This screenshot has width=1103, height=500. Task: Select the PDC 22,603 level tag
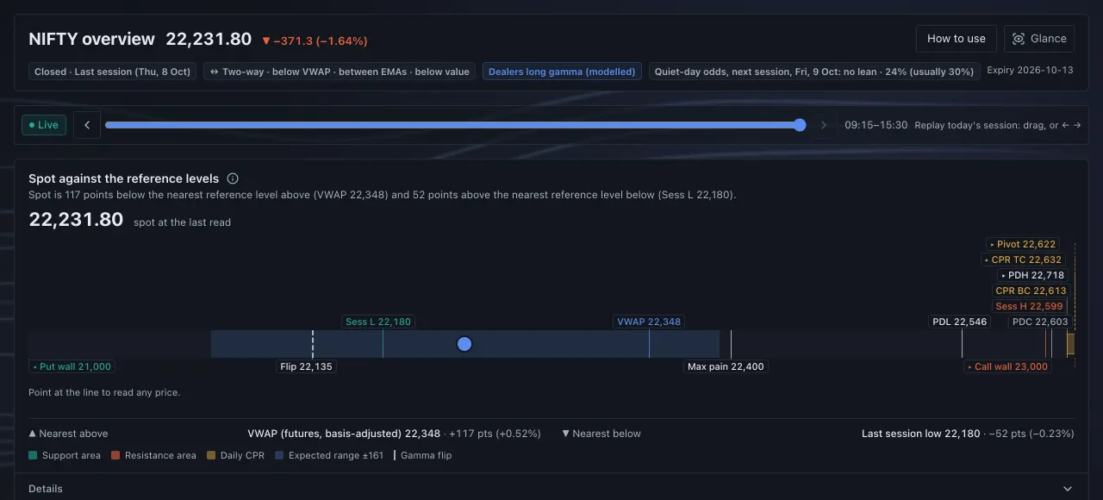[1040, 322]
